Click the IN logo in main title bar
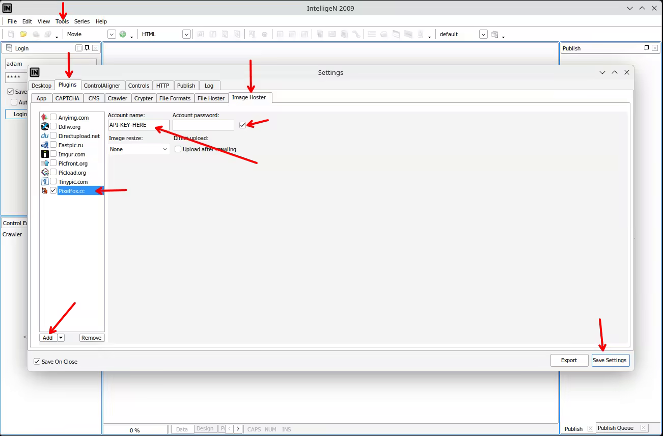Viewport: 663px width, 436px height. 7,8
